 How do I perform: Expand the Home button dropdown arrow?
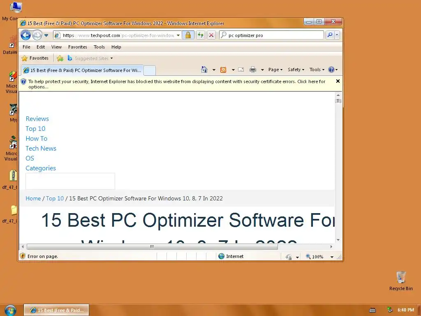coord(214,70)
